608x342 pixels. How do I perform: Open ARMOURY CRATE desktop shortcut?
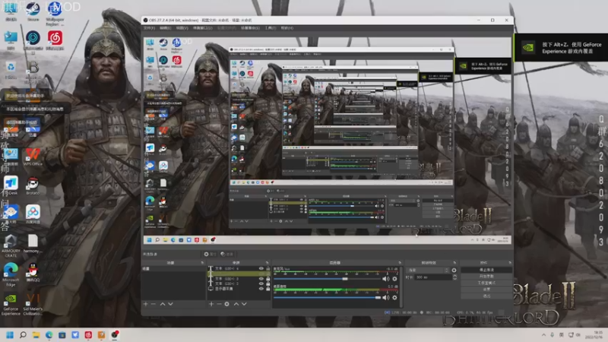[11, 245]
